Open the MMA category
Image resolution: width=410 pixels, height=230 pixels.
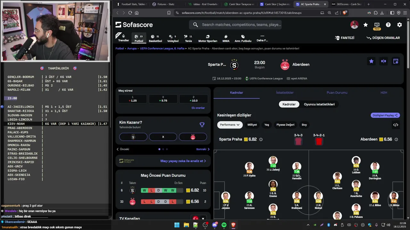tap(226, 38)
